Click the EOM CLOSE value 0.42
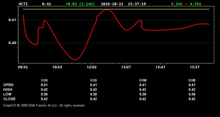Image resolution: width=220 pixels, height=117 pixels. coord(192,99)
